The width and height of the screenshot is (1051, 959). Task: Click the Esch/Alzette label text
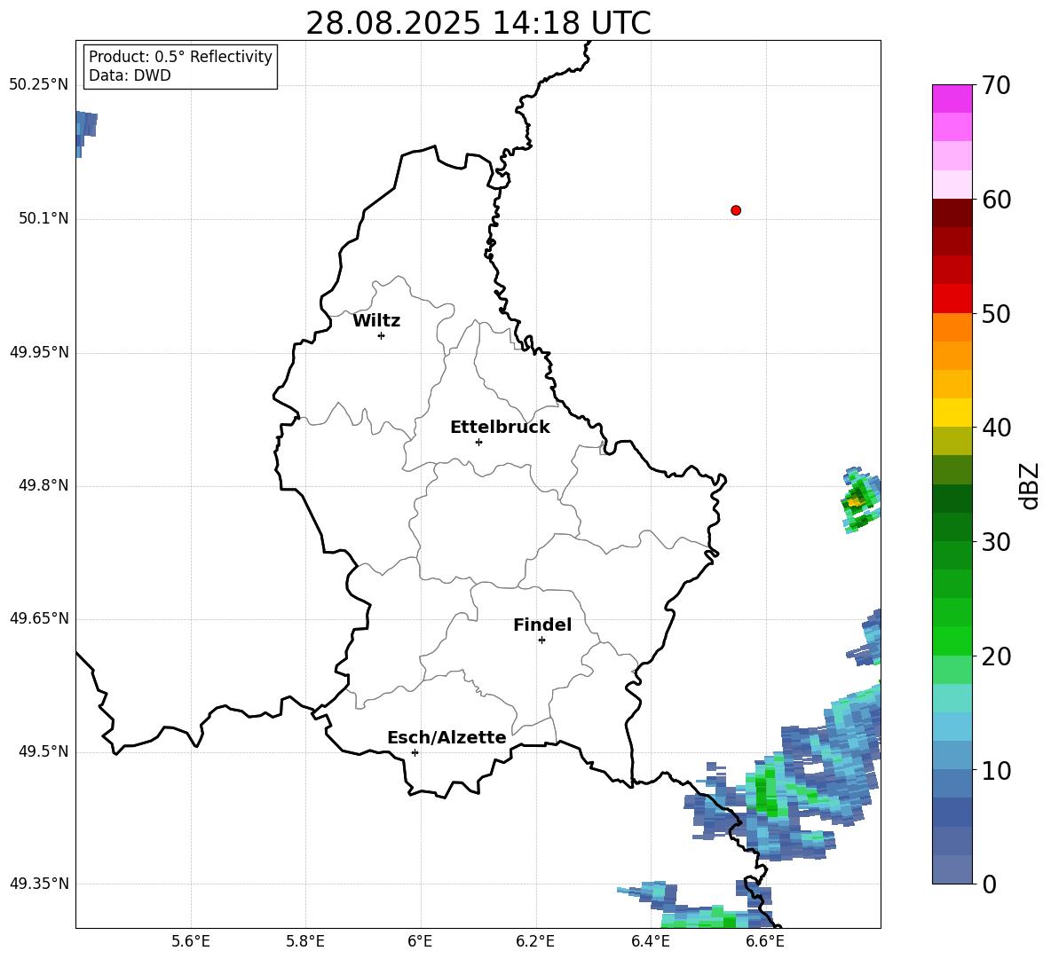point(446,738)
